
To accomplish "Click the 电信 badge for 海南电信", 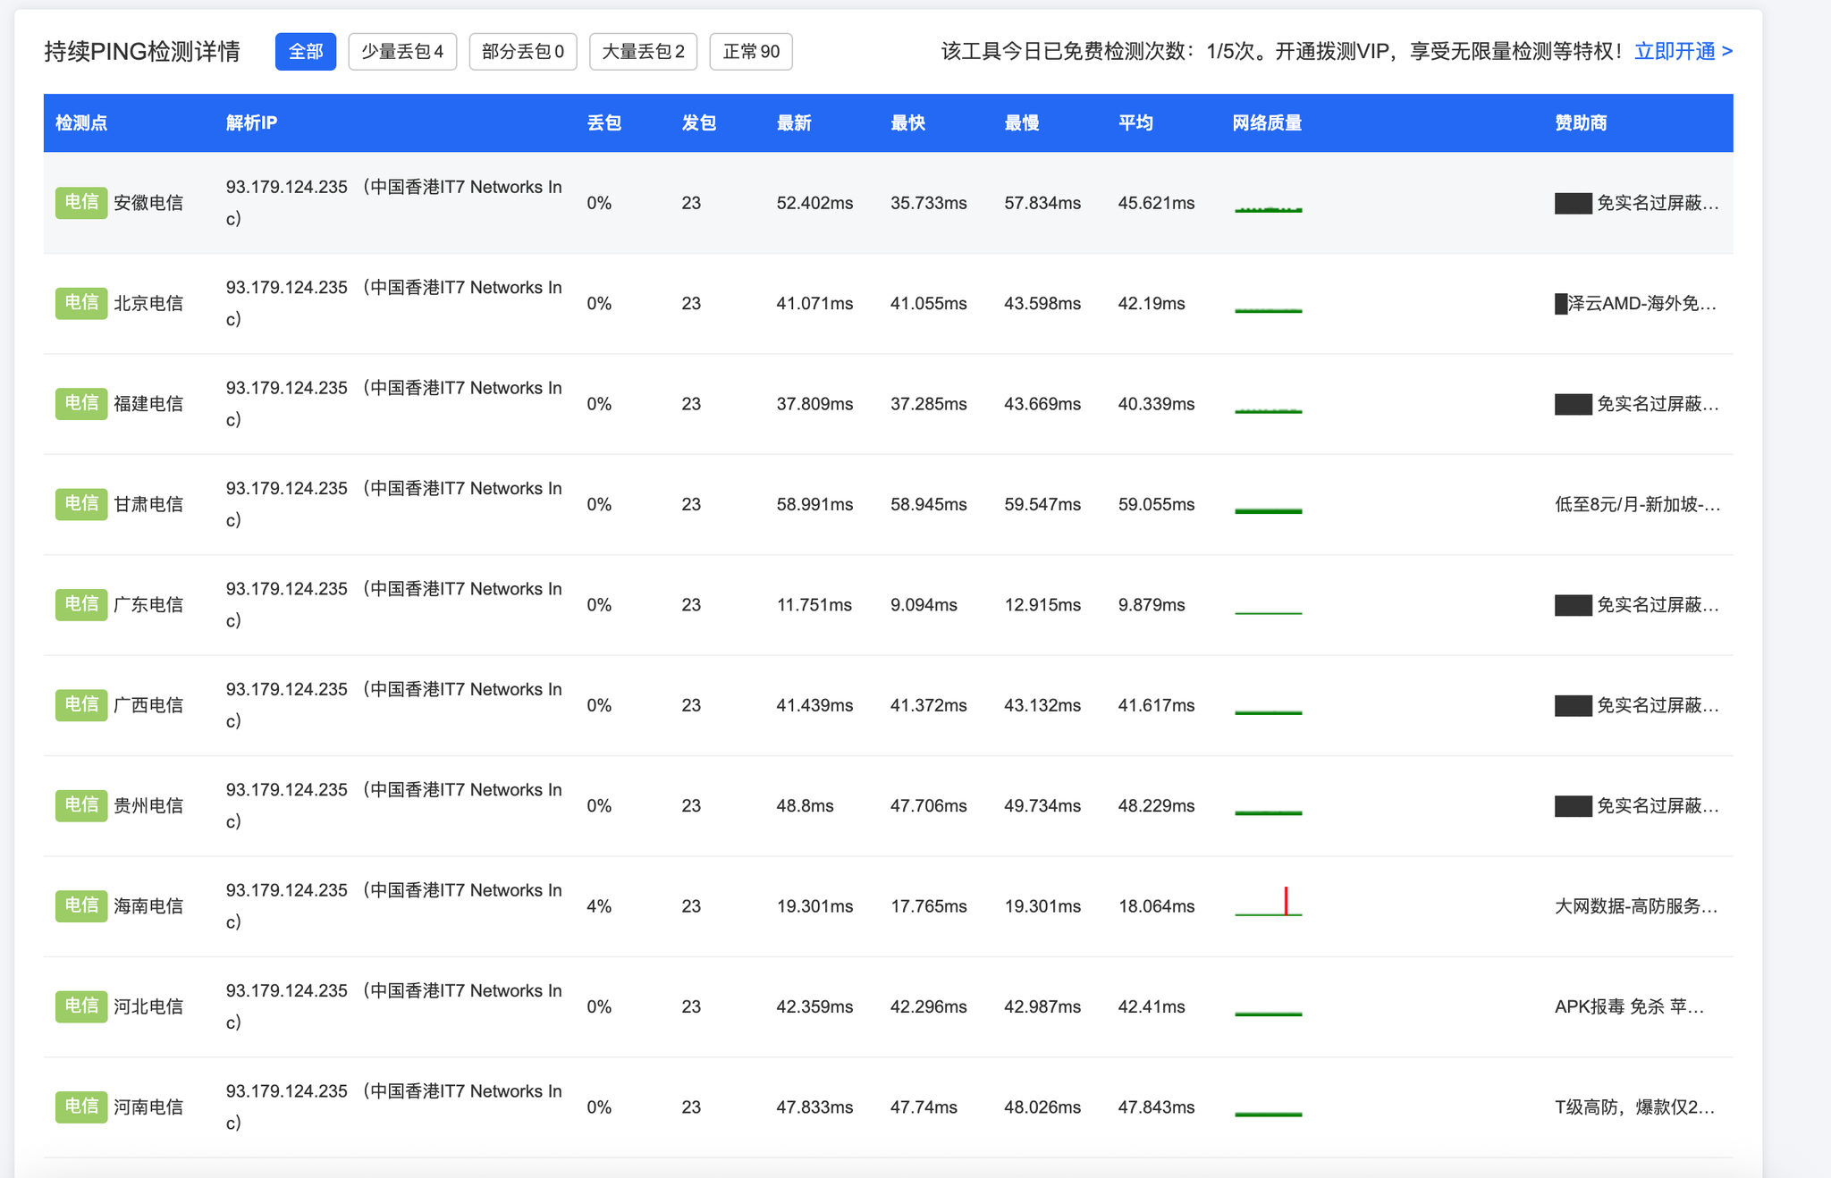I will click(x=81, y=906).
